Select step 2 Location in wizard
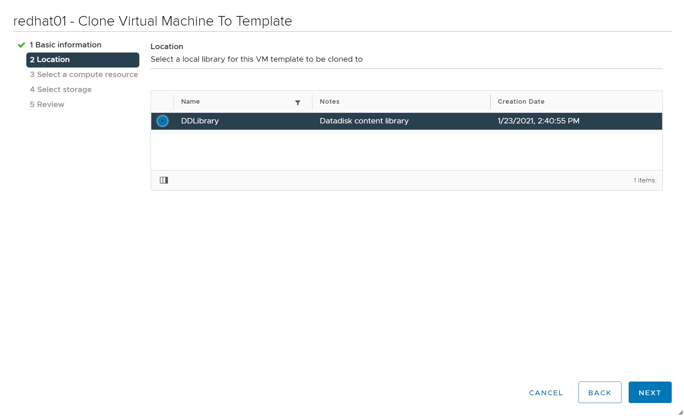 click(83, 60)
